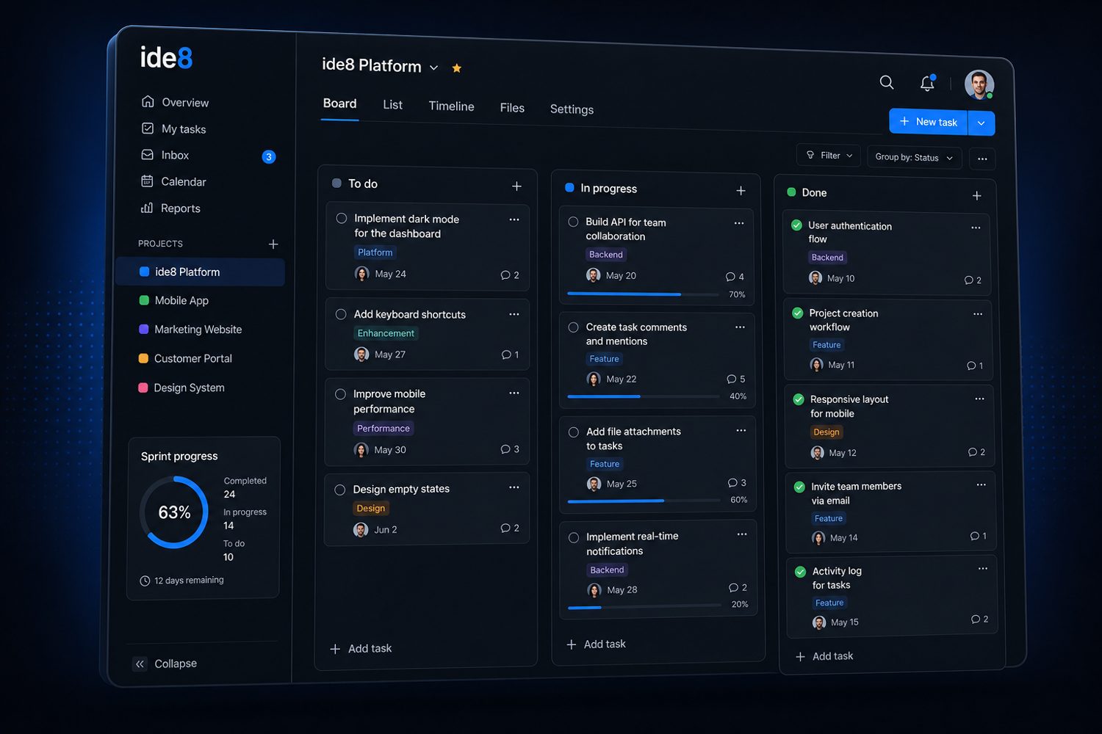Image resolution: width=1102 pixels, height=734 pixels.
Task: Open more options on Design empty states card
Action: 514,487
